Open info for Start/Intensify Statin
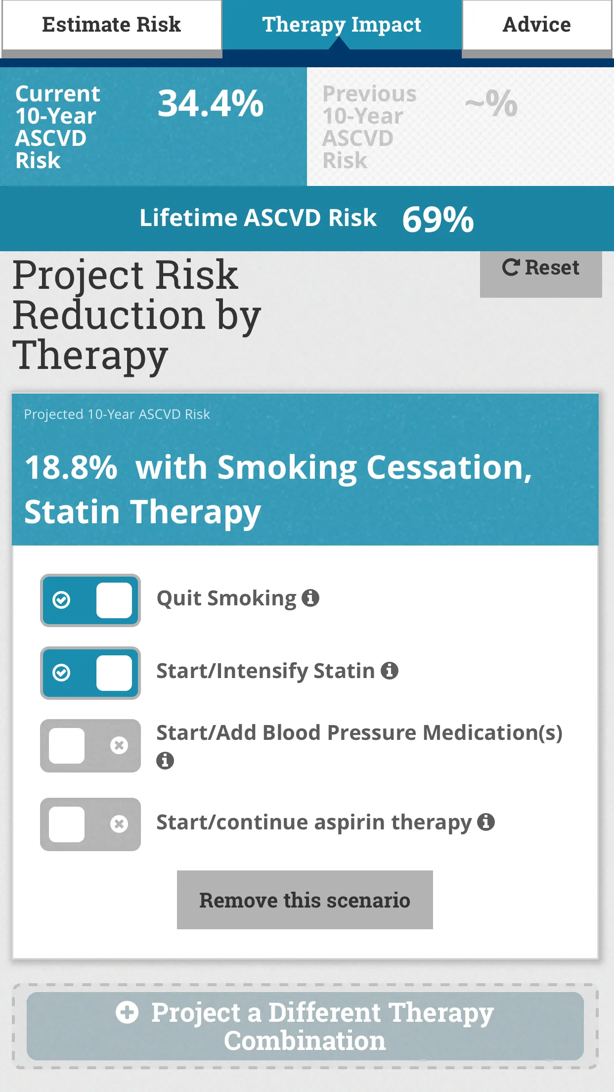The height and width of the screenshot is (1092, 614). [391, 672]
